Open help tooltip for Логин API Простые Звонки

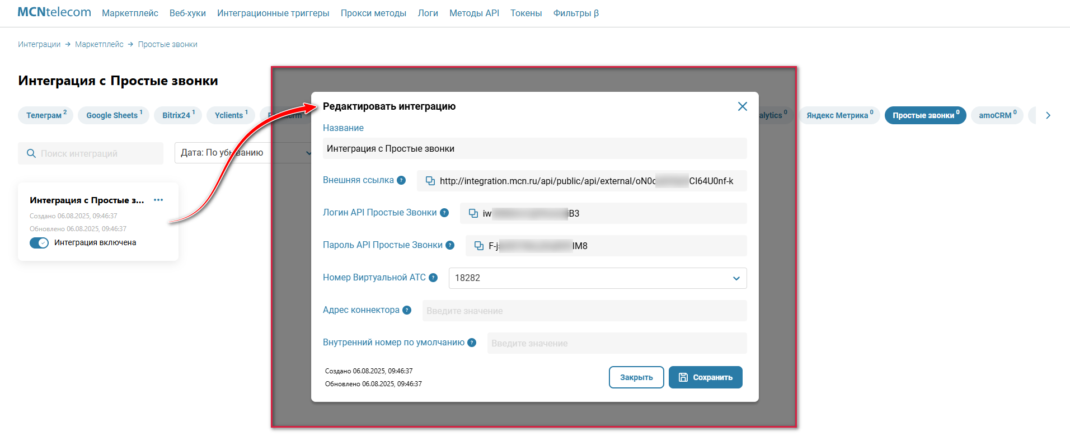click(x=444, y=213)
